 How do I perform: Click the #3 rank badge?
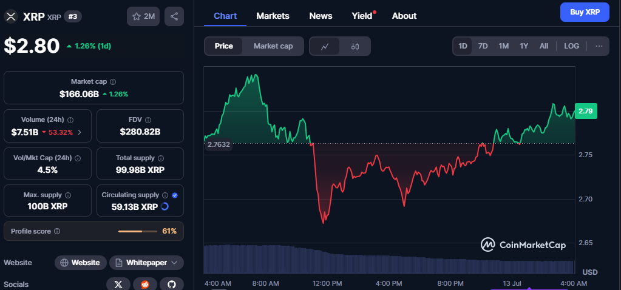coord(73,16)
